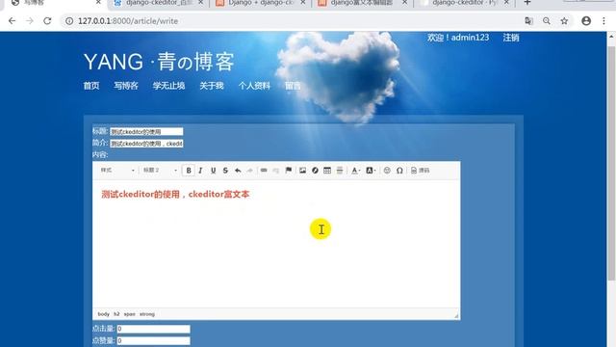Insert Flash object from the toolbar
616x347 pixels.
(x=315, y=171)
